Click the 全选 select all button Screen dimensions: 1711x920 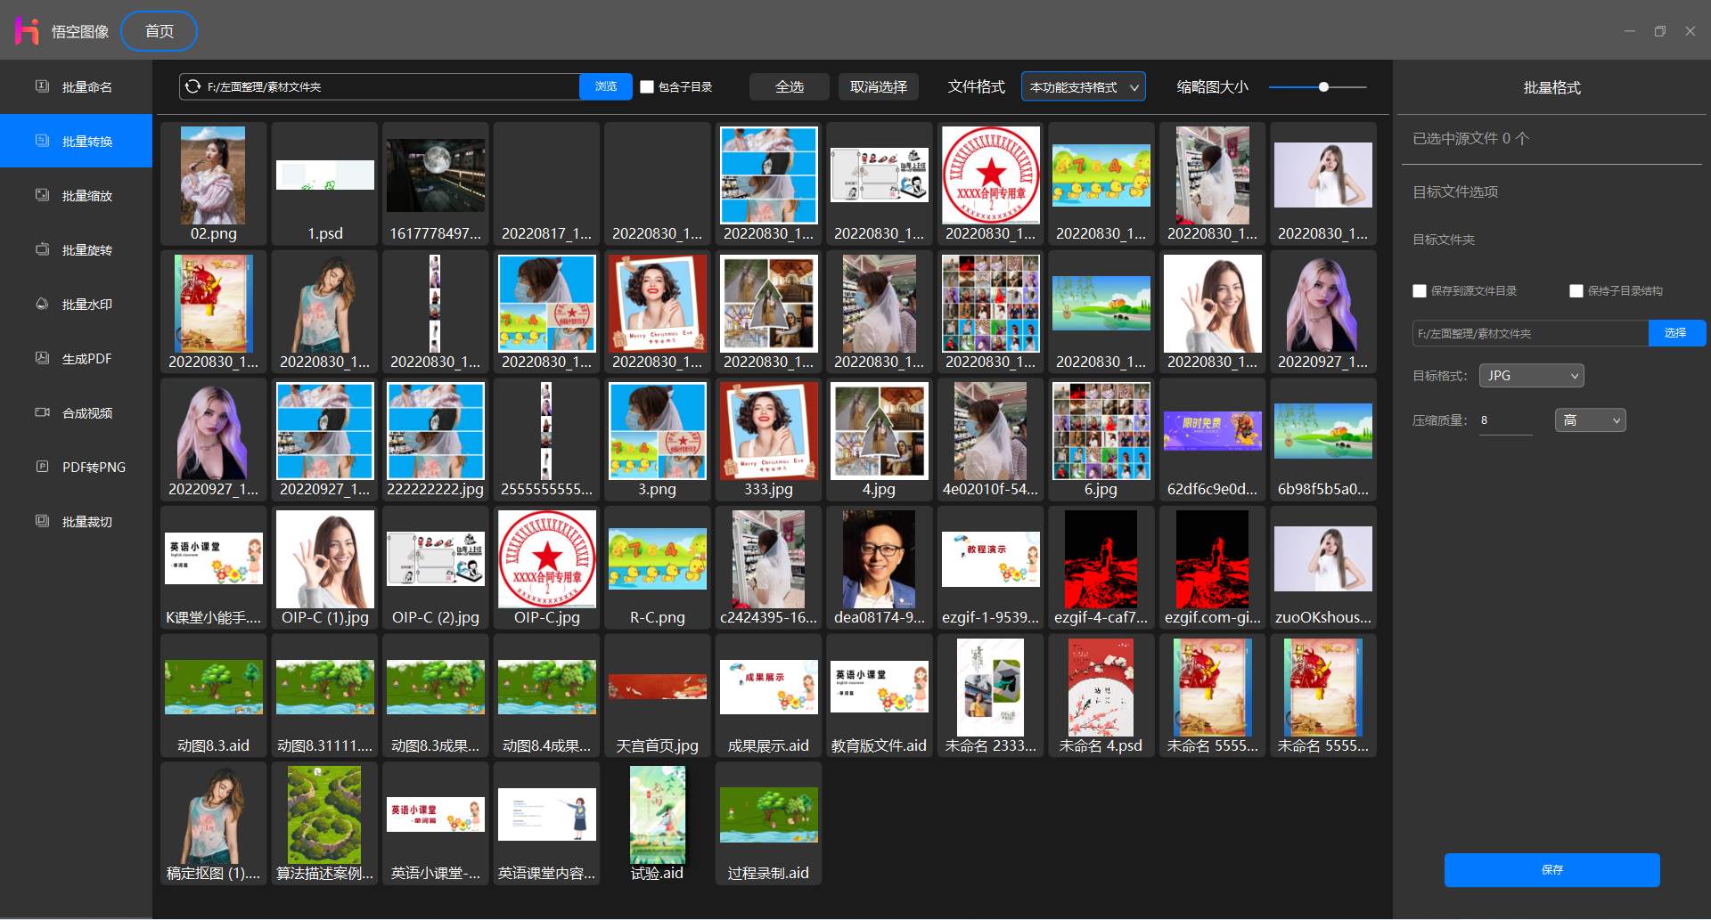(x=790, y=87)
